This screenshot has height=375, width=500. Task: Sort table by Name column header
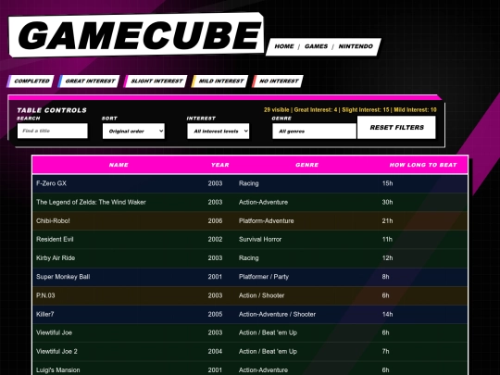pyautogui.click(x=119, y=165)
